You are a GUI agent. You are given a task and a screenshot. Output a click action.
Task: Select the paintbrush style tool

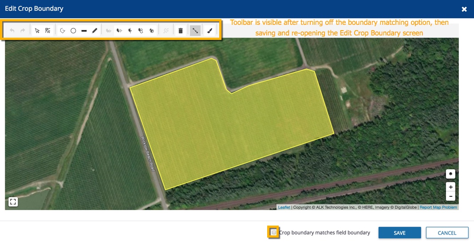[x=210, y=31]
